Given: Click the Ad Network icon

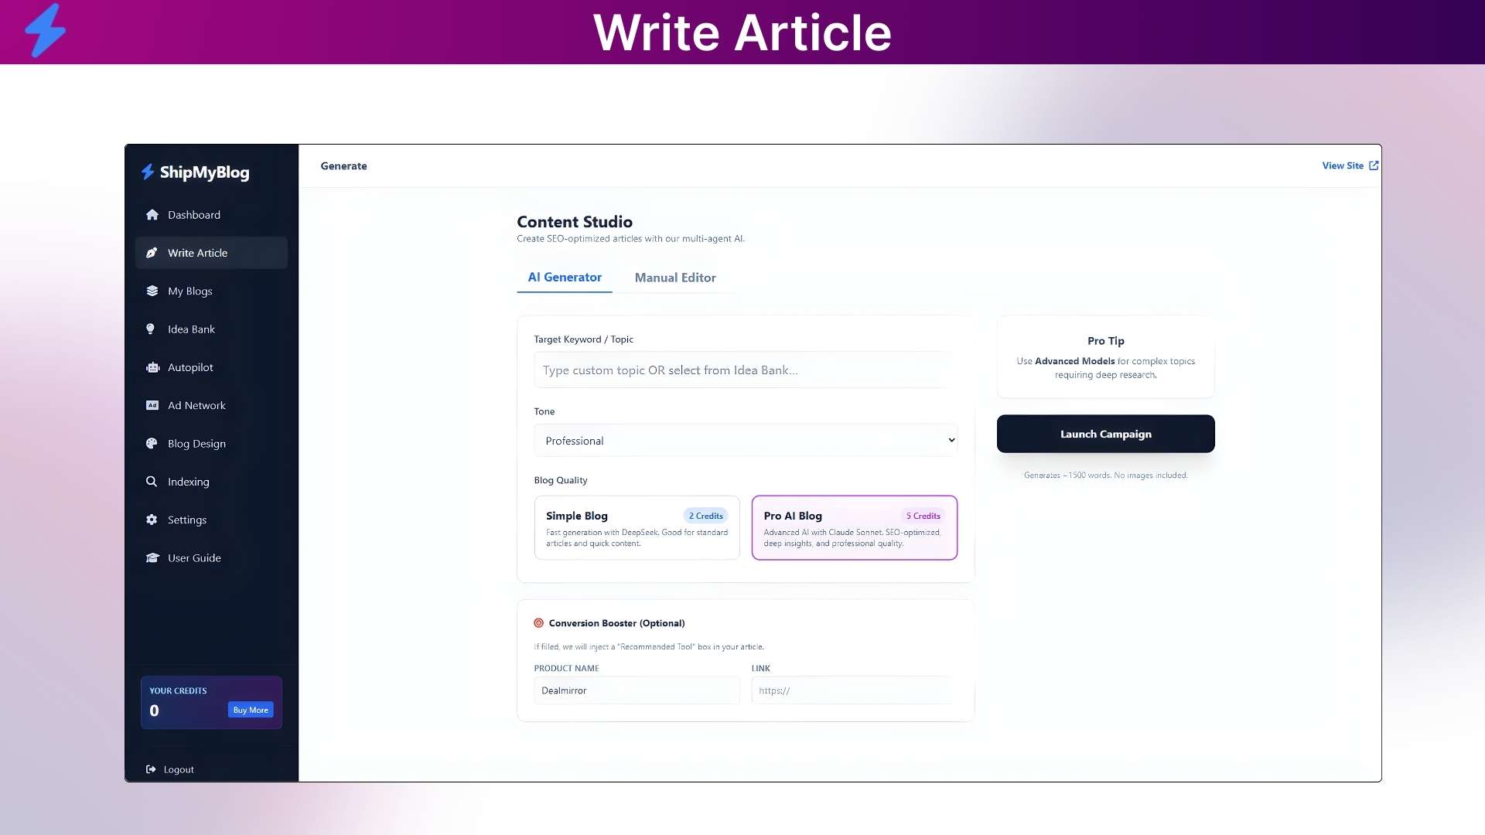Looking at the screenshot, I should pos(152,405).
